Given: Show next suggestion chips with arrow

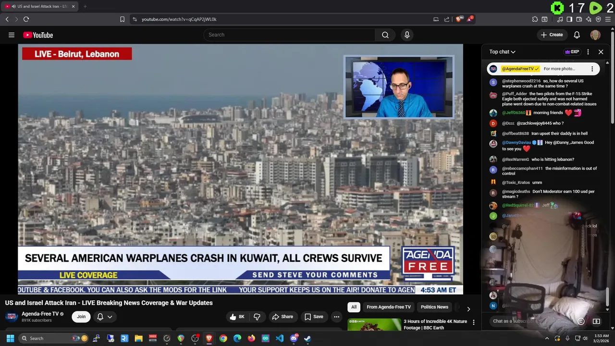Looking at the screenshot, I should (468, 309).
